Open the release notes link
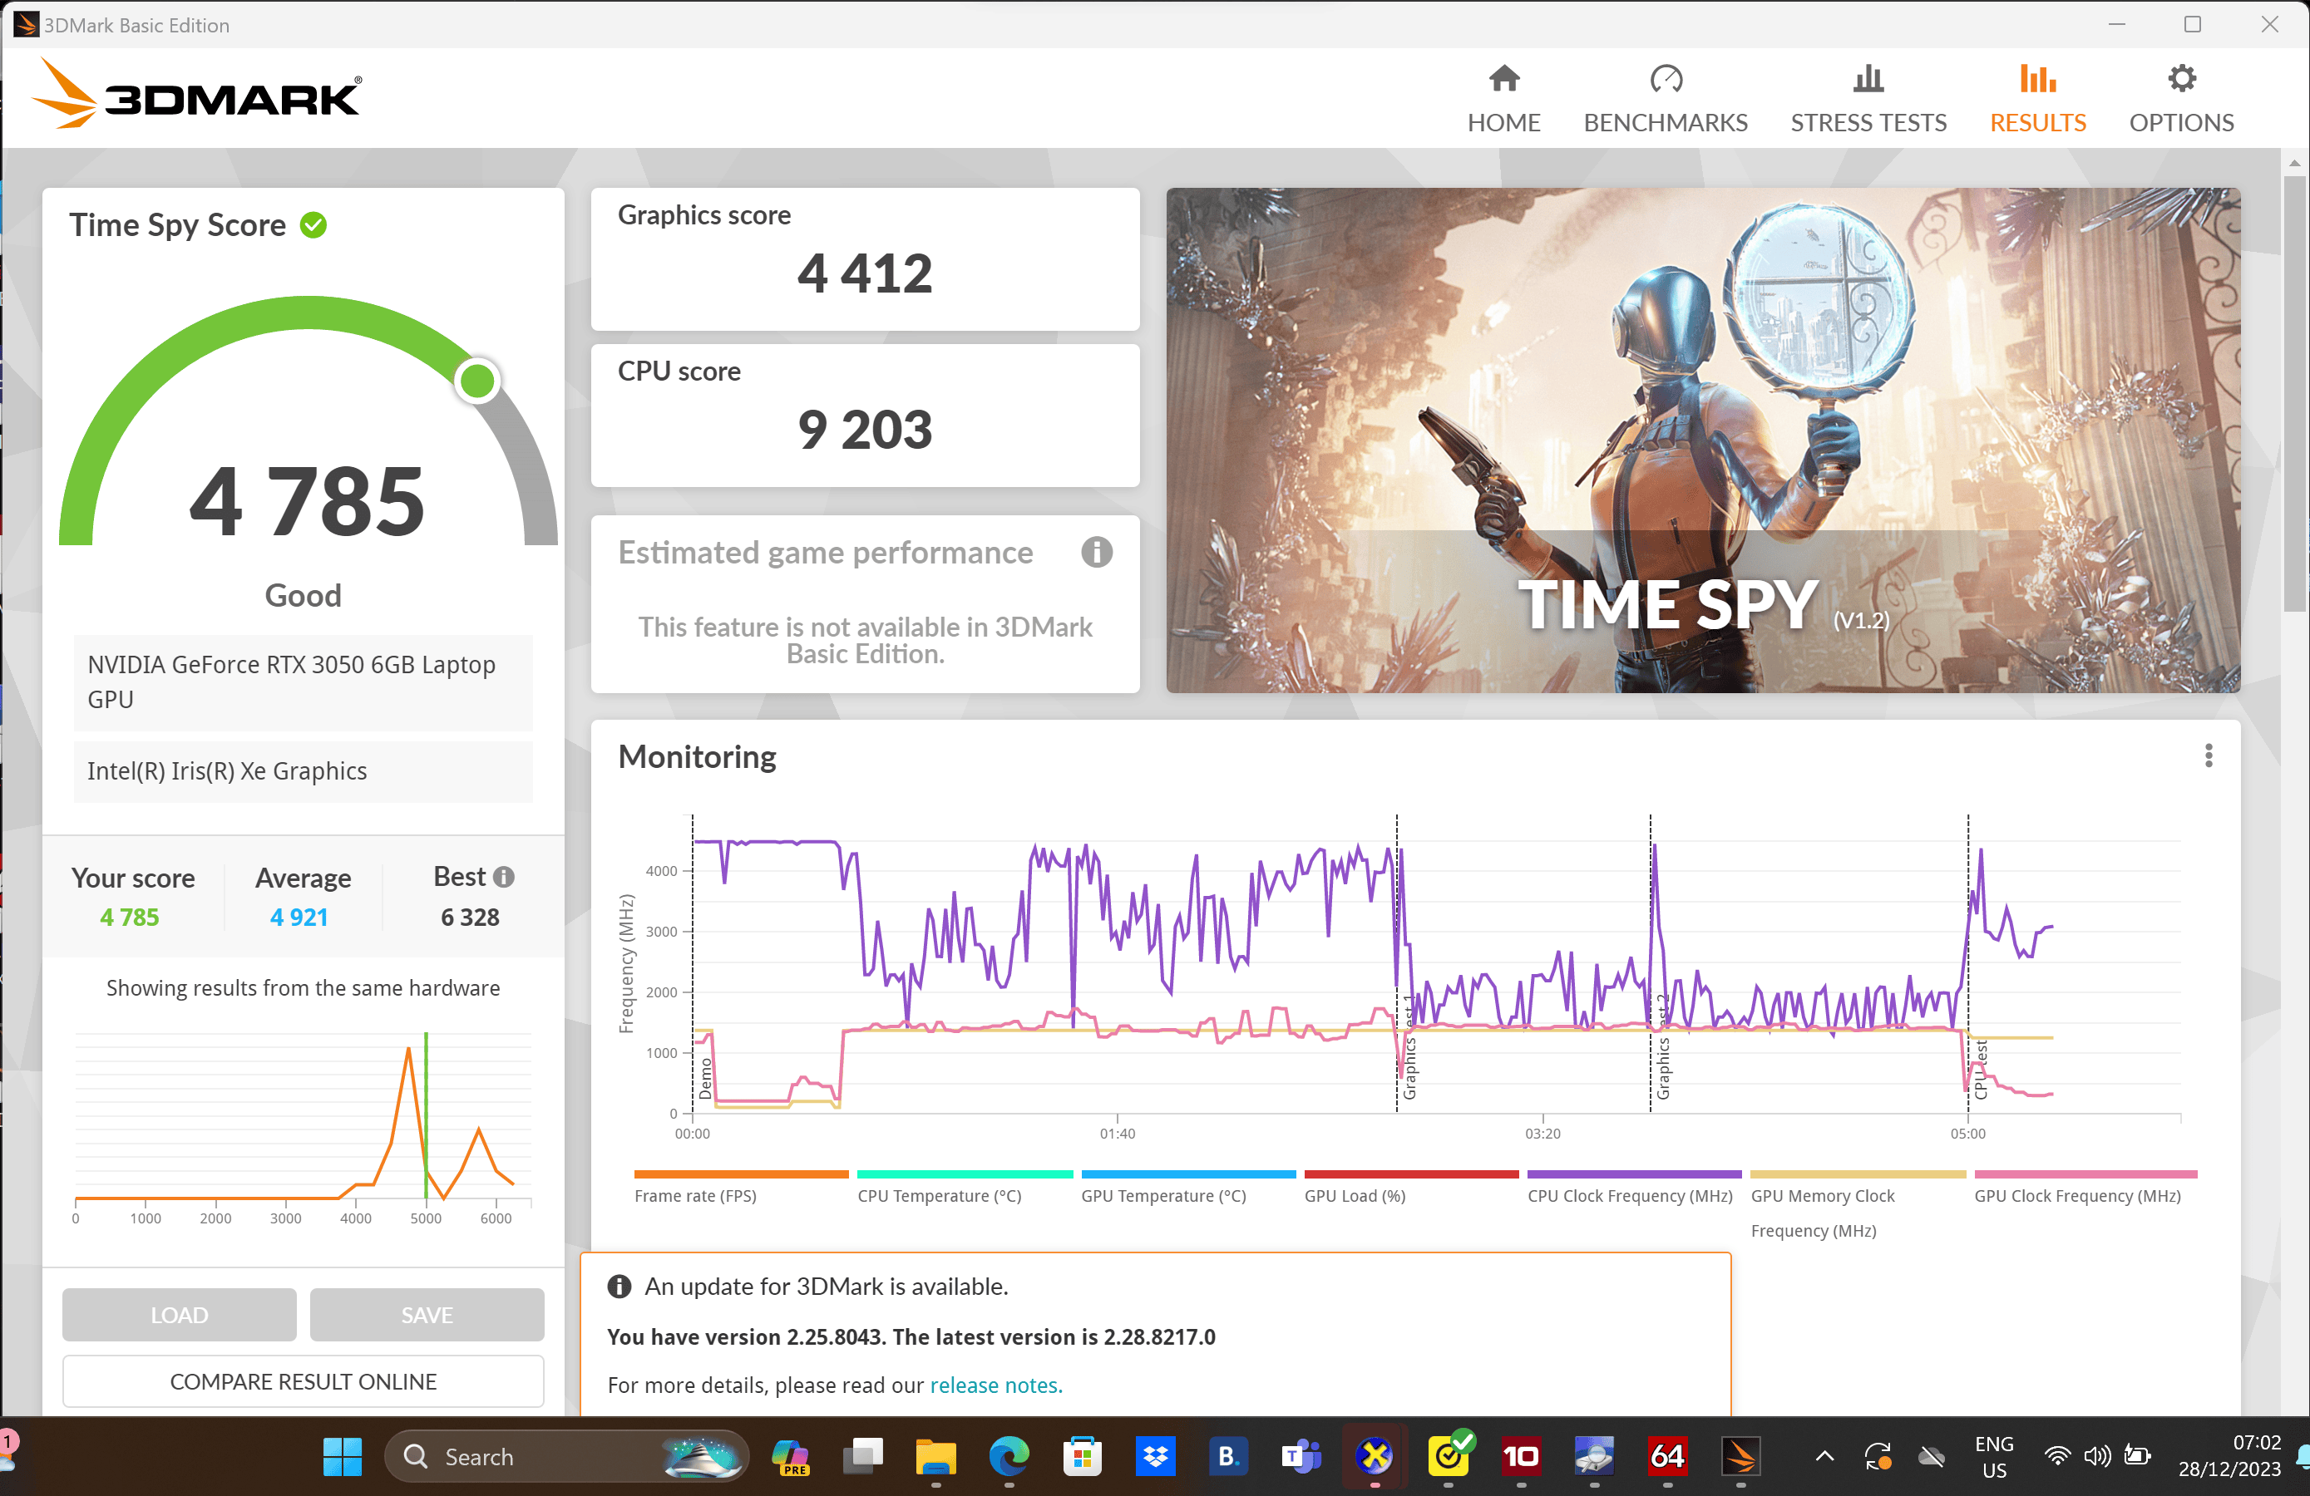Screen dimensions: 2310x1496 [x=996, y=1385]
